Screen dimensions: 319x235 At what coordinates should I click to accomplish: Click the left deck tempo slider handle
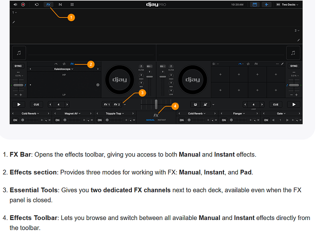pos(18,85)
